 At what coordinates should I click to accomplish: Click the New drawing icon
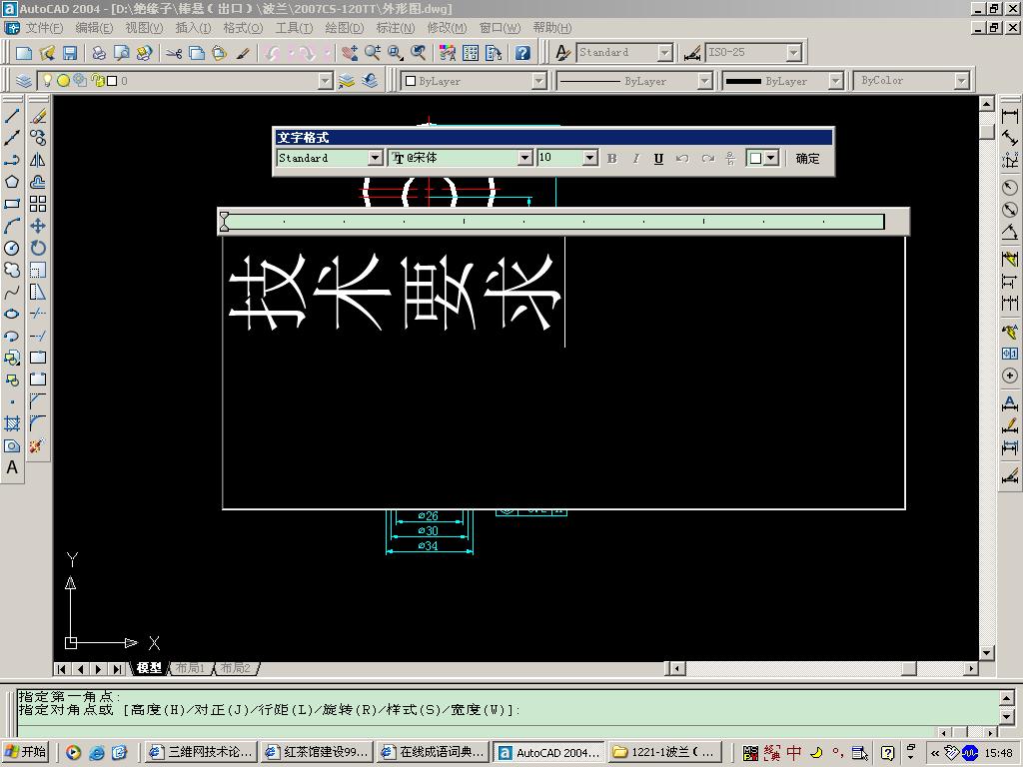pyautogui.click(x=24, y=53)
